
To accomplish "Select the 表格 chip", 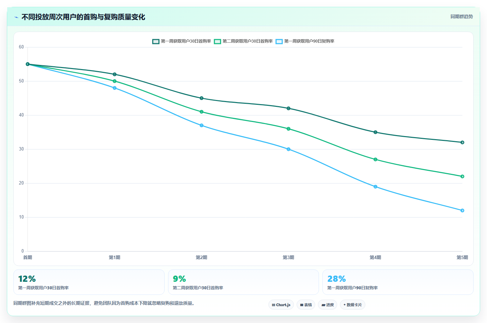I will [306, 305].
